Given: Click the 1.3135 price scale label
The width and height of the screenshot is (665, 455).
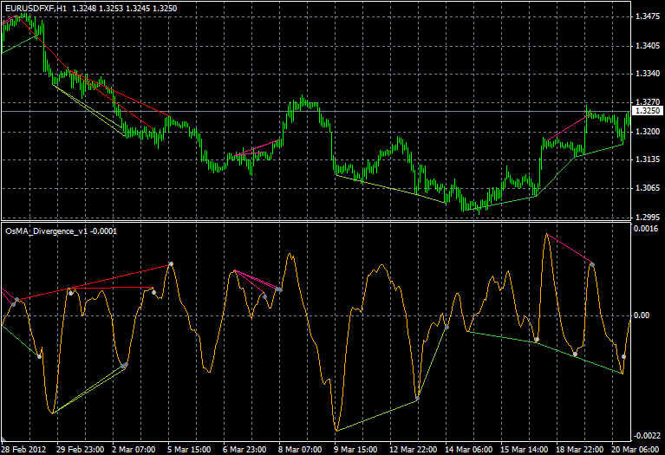Looking at the screenshot, I should point(648,159).
